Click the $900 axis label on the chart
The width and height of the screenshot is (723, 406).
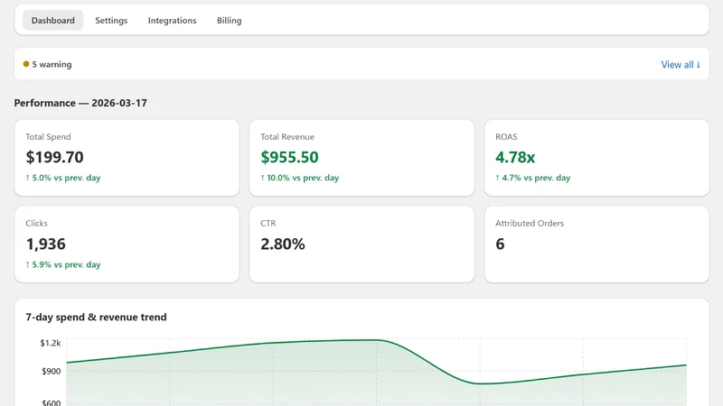click(x=52, y=372)
